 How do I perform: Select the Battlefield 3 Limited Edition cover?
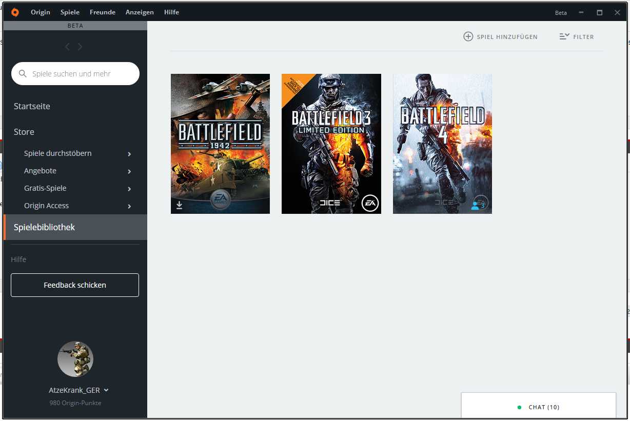click(x=331, y=144)
